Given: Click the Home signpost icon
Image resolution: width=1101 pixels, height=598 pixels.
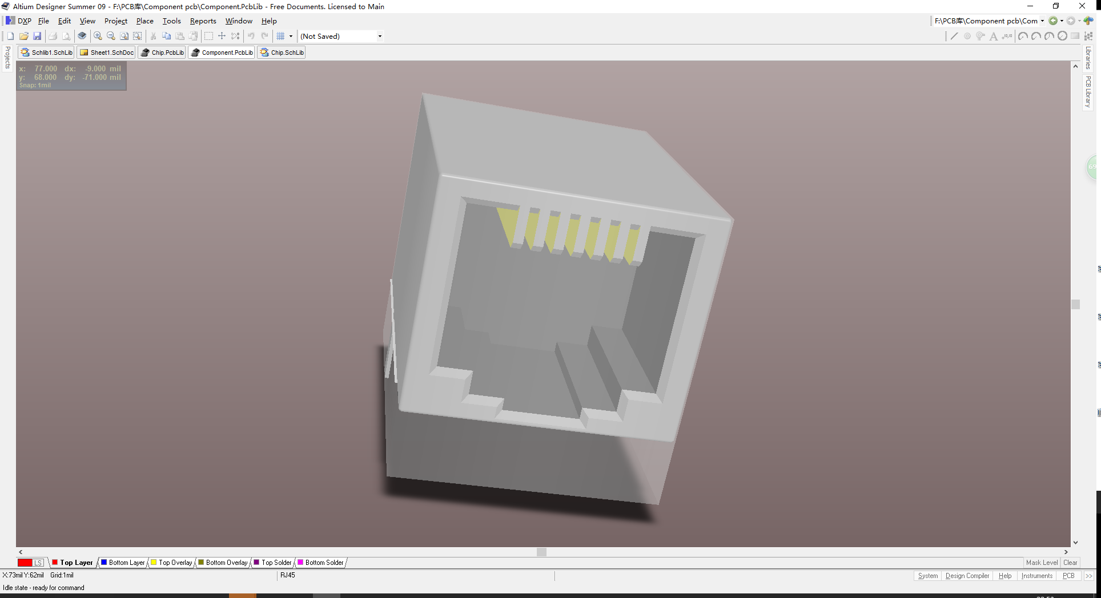Looking at the screenshot, I should pyautogui.click(x=1088, y=21).
